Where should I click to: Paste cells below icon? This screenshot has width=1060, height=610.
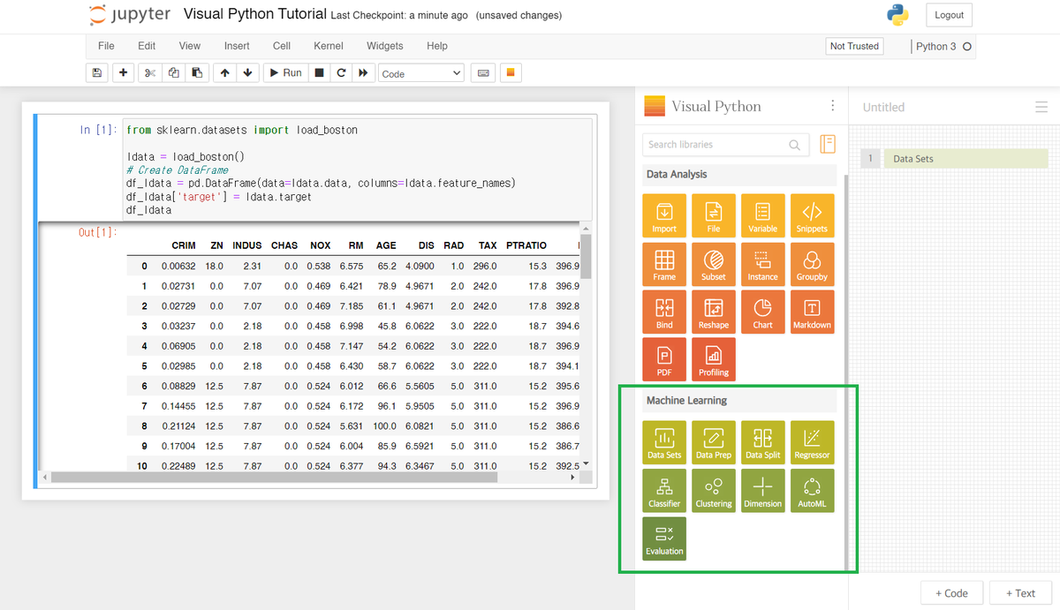click(x=196, y=73)
